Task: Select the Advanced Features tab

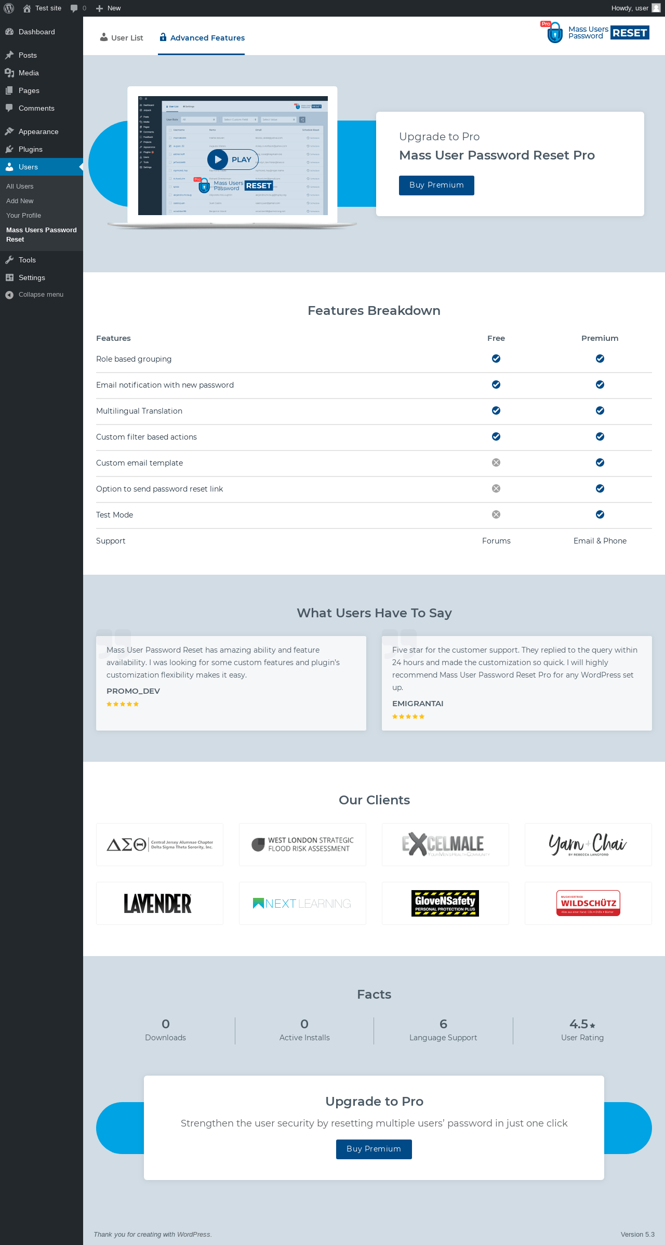Action: (x=202, y=38)
